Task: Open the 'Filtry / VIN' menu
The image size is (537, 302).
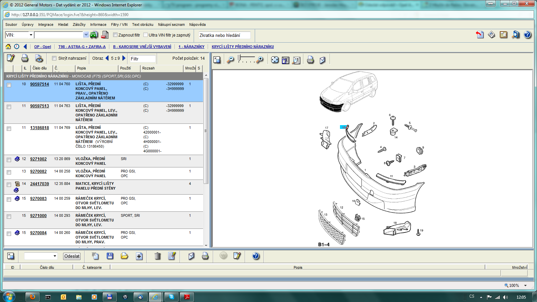Action: click(119, 24)
